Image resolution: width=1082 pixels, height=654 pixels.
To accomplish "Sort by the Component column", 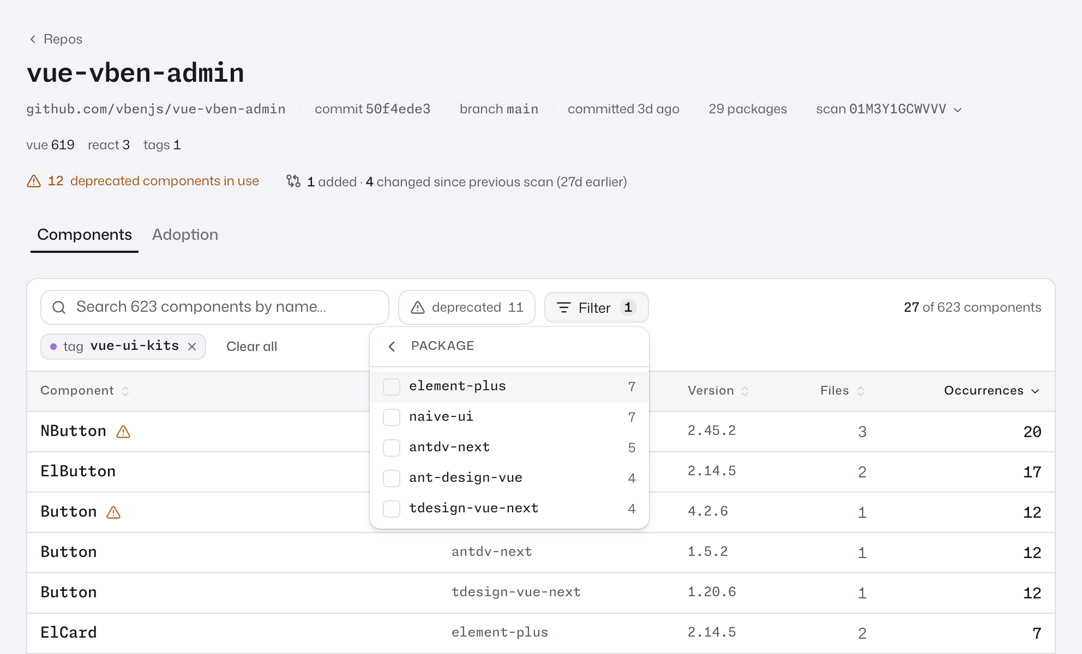I will point(85,391).
